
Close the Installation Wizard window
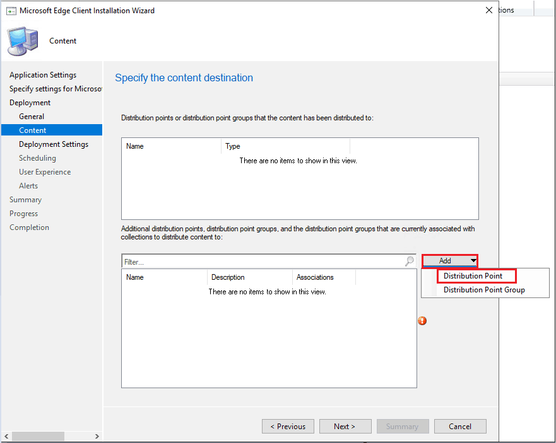(489, 10)
